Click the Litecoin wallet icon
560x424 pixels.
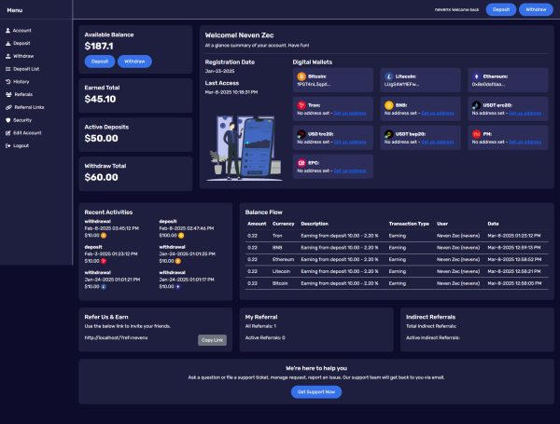pyautogui.click(x=388, y=76)
